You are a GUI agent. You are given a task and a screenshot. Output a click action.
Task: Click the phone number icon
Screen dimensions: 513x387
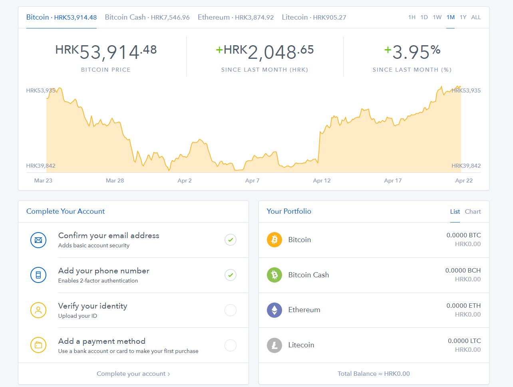click(38, 275)
